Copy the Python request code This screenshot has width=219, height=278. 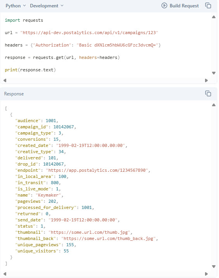[x=208, y=6]
